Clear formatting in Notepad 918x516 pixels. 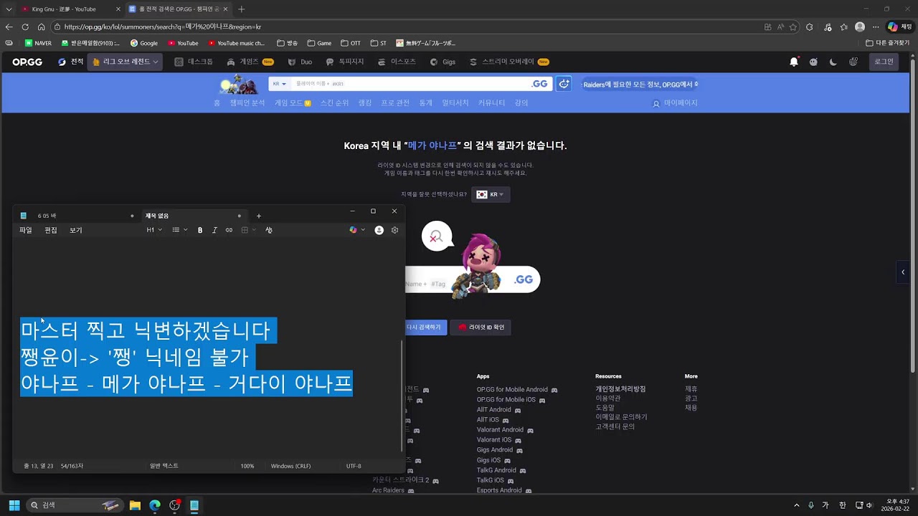pos(269,230)
